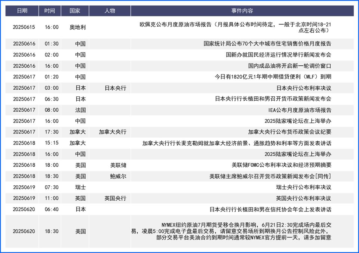Select the time cell 11:00

52,198
